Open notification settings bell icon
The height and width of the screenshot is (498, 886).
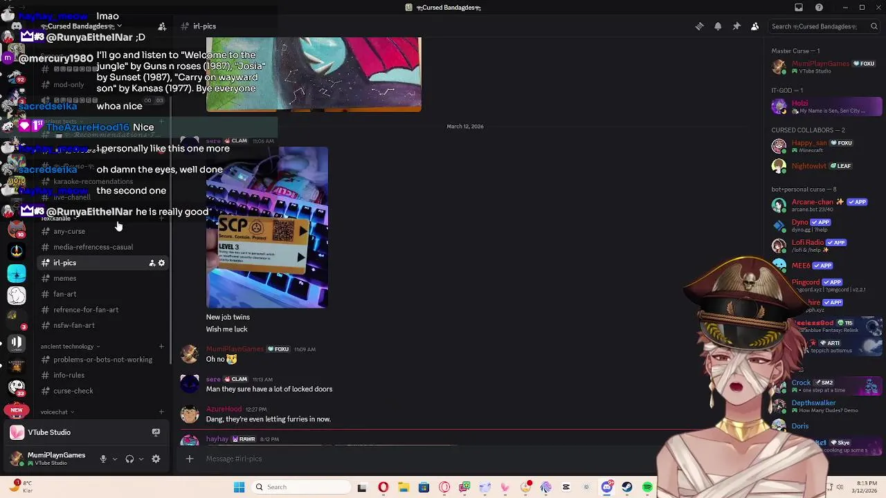[x=718, y=26]
